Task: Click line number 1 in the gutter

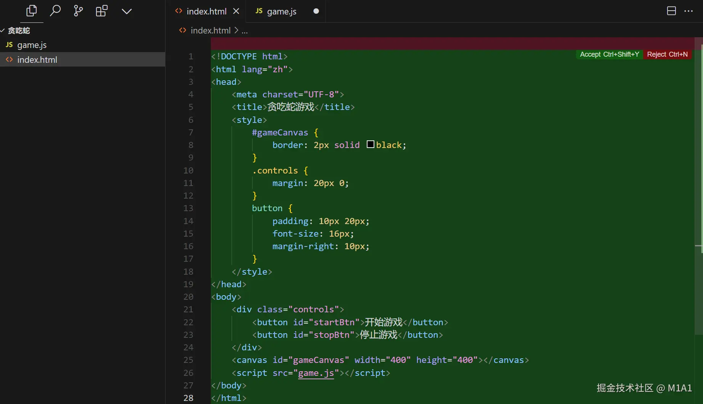Action: tap(191, 57)
